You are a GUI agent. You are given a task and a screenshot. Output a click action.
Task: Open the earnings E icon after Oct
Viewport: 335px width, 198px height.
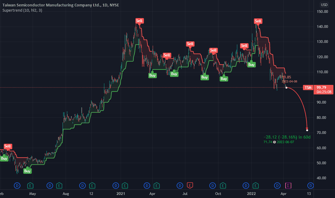223,186
